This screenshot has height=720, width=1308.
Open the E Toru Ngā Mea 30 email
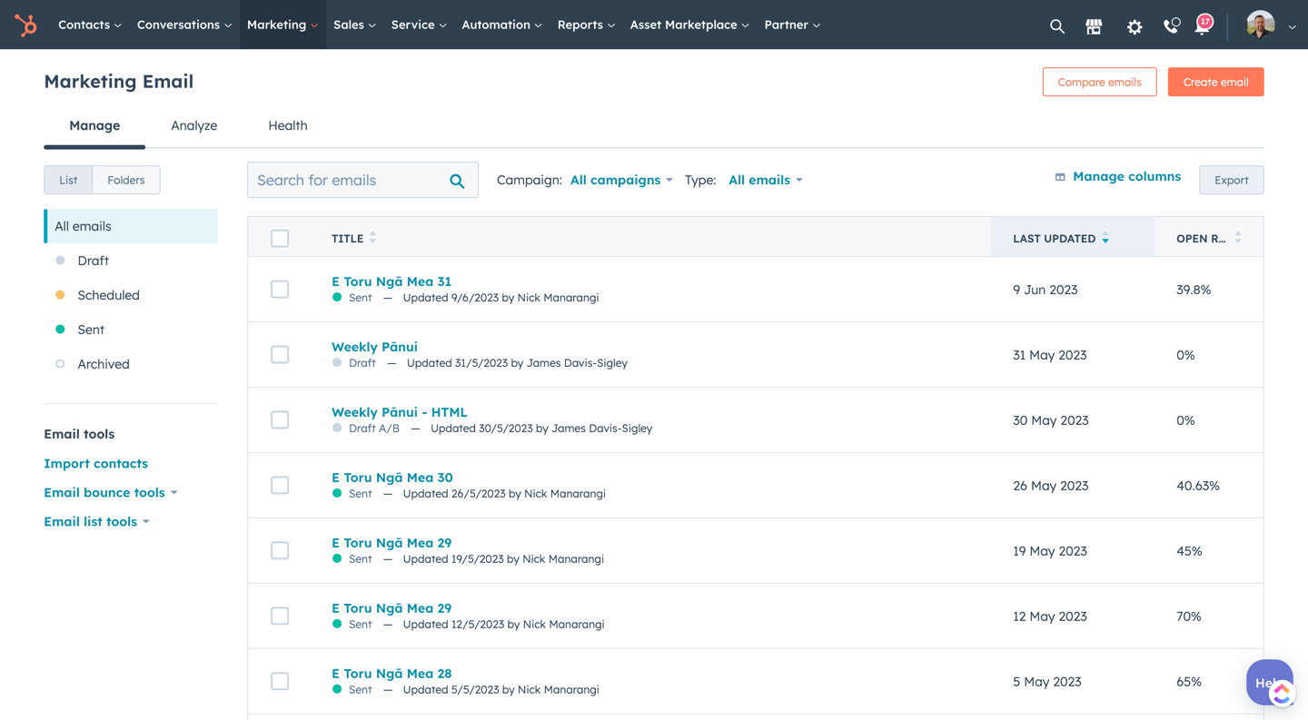coord(391,478)
